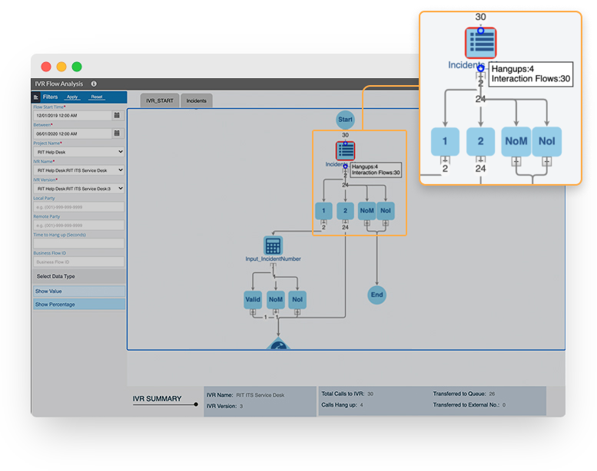
Task: Select the NoI node under Incidents
Action: pos(386,211)
